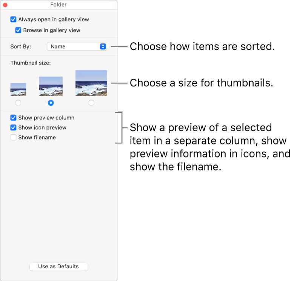294x281 pixels.
Task: Close the Folder view options window
Action: (x=5, y=5)
